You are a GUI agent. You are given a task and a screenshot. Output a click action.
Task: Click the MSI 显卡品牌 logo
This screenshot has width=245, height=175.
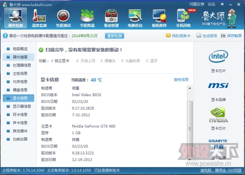[x=218, y=86]
